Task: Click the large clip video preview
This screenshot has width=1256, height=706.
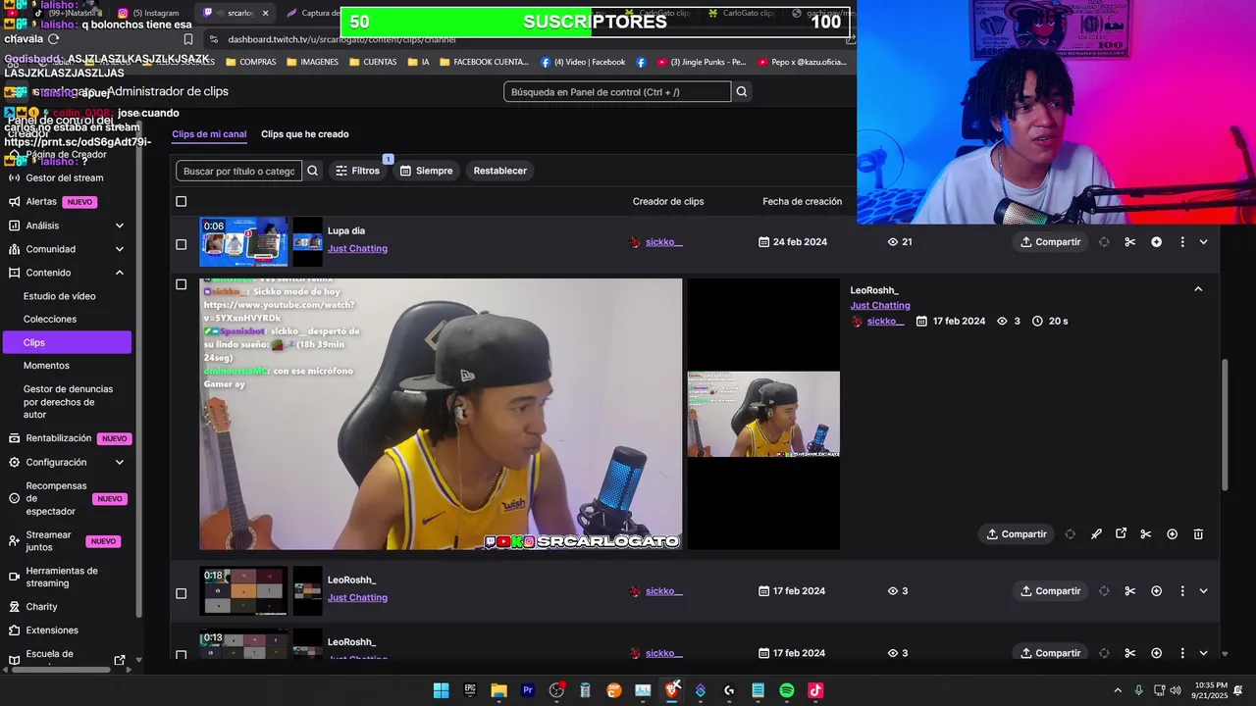Action: (x=441, y=414)
